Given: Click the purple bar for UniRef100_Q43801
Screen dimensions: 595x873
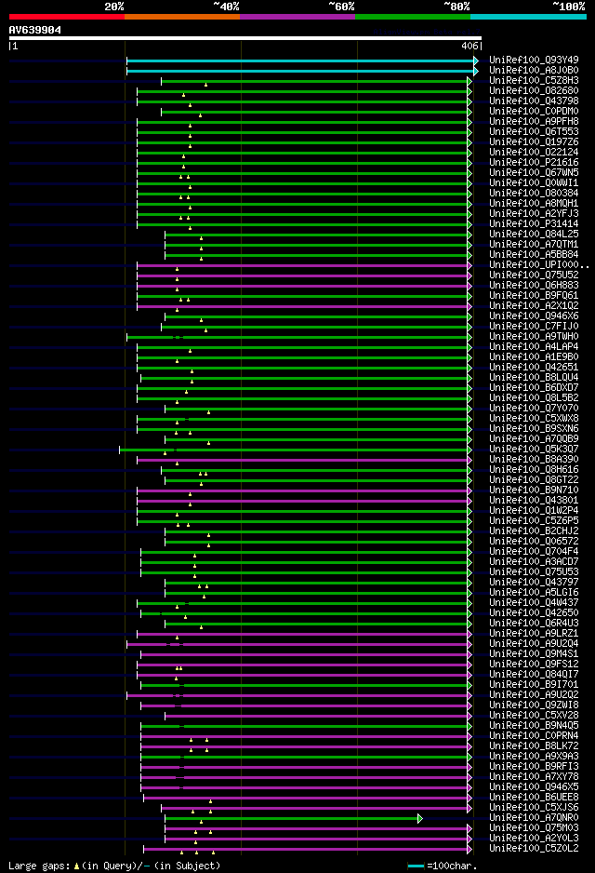Looking at the screenshot, I should [x=302, y=501].
